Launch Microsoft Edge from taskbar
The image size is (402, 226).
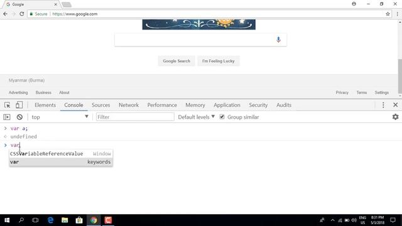click(x=50, y=220)
